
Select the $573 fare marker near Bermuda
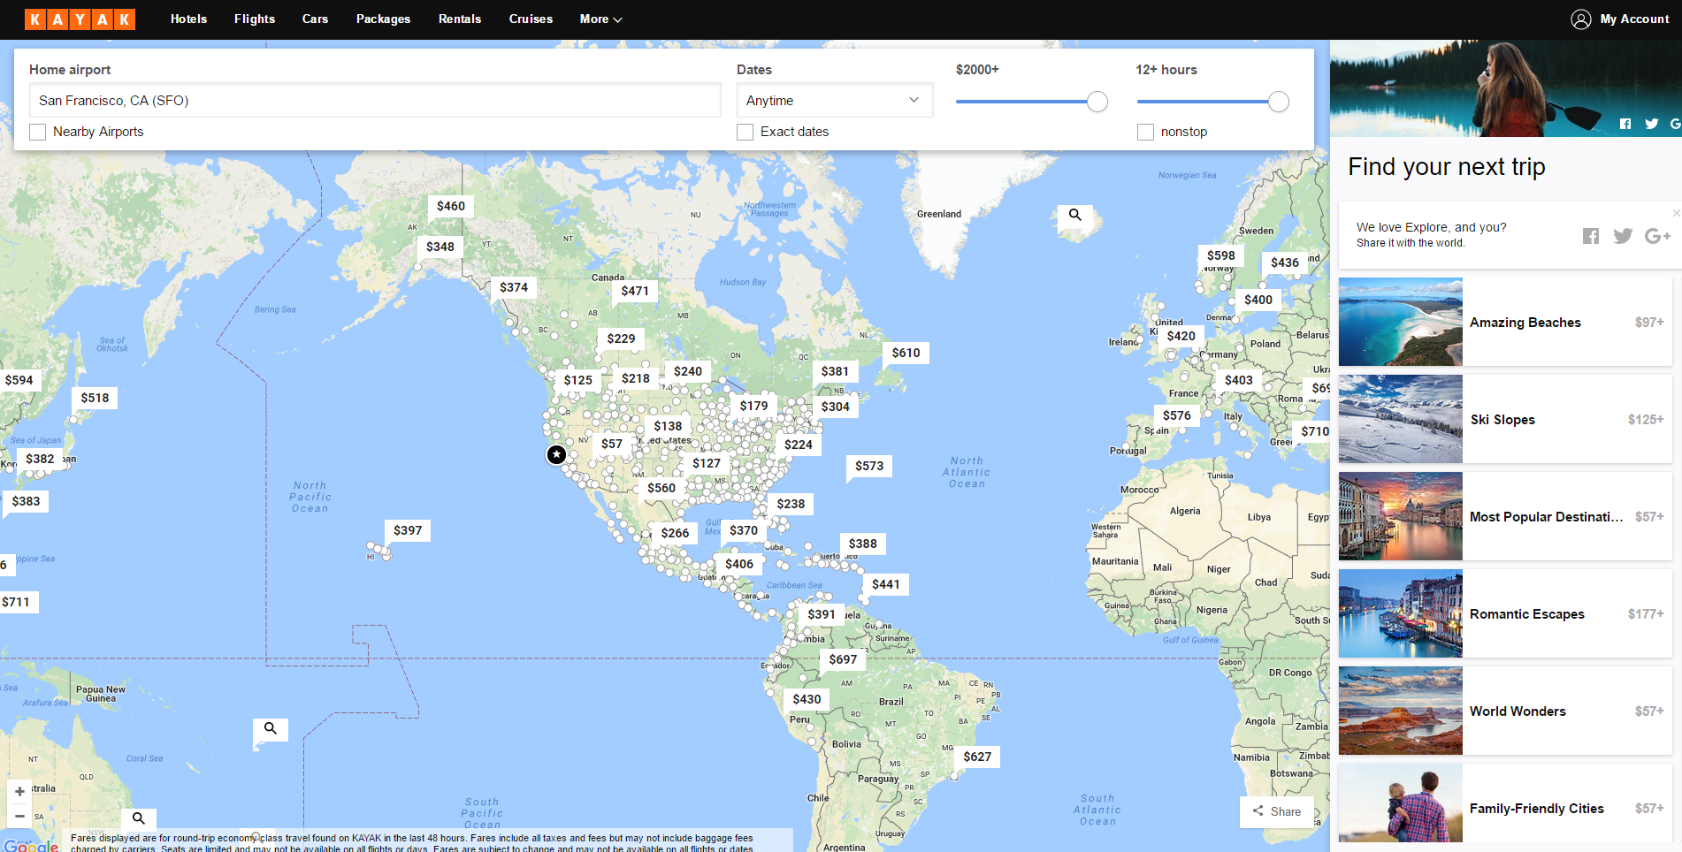click(869, 466)
